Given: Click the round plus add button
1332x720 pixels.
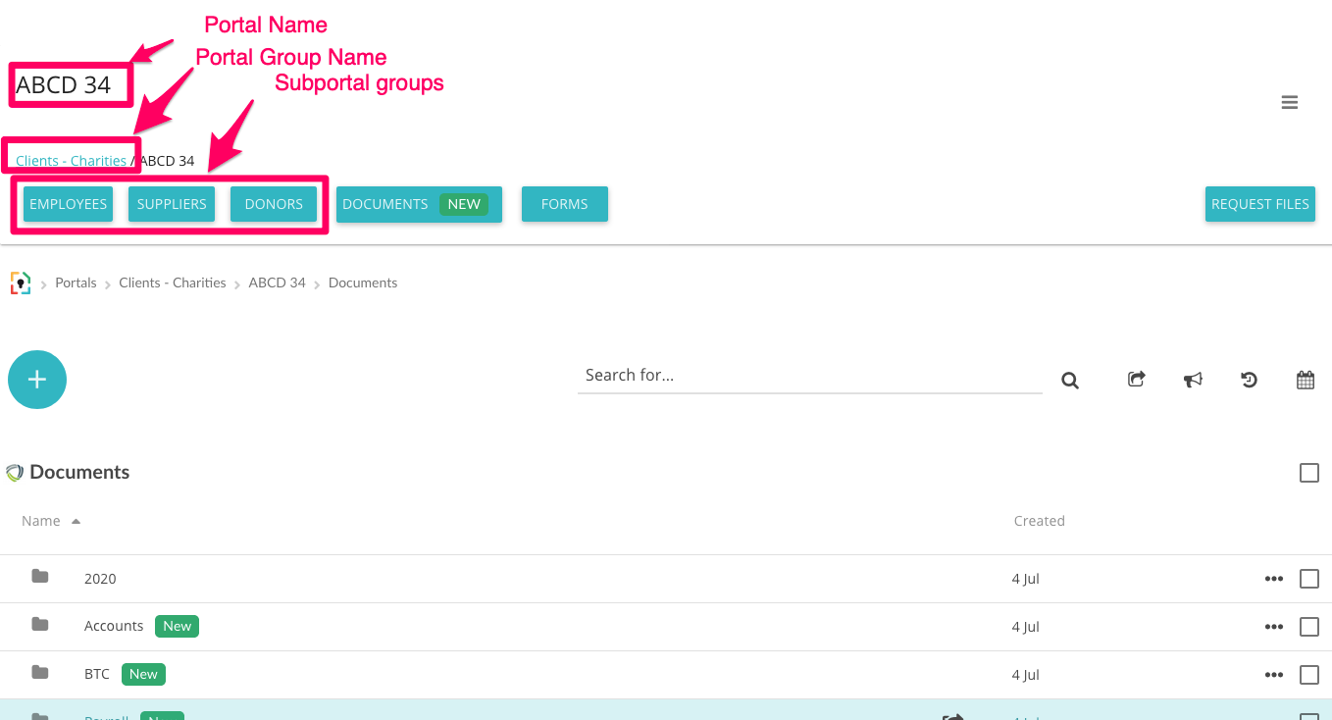Looking at the screenshot, I should pyautogui.click(x=37, y=380).
